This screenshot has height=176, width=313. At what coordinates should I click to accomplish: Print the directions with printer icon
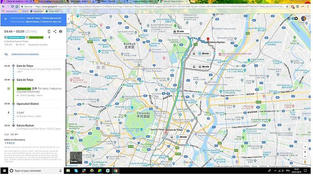(60, 31)
